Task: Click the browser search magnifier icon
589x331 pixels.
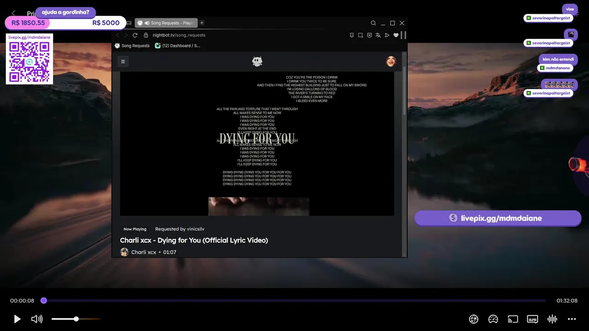Action: 373,23
